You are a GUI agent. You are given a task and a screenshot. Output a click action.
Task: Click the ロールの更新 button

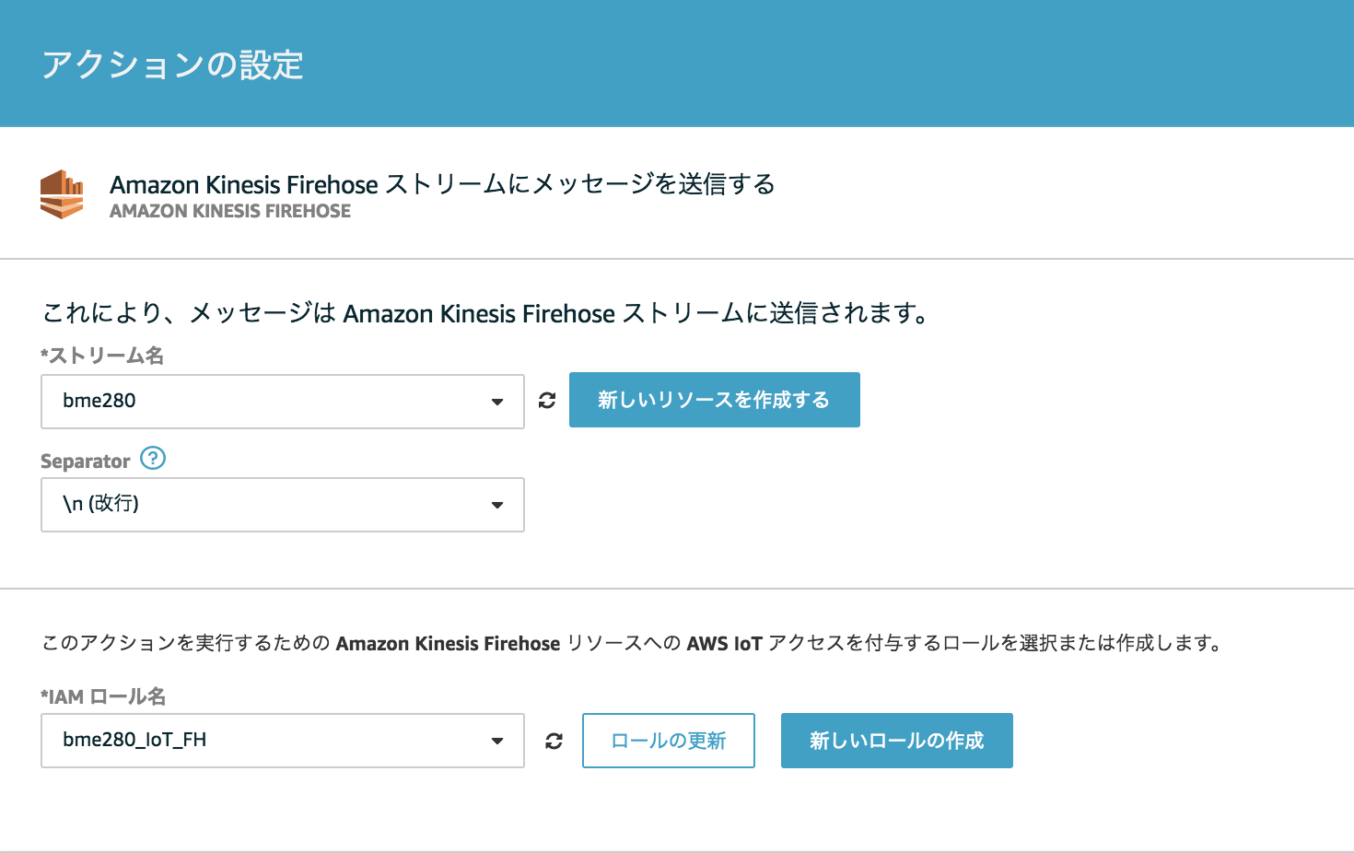coord(669,741)
